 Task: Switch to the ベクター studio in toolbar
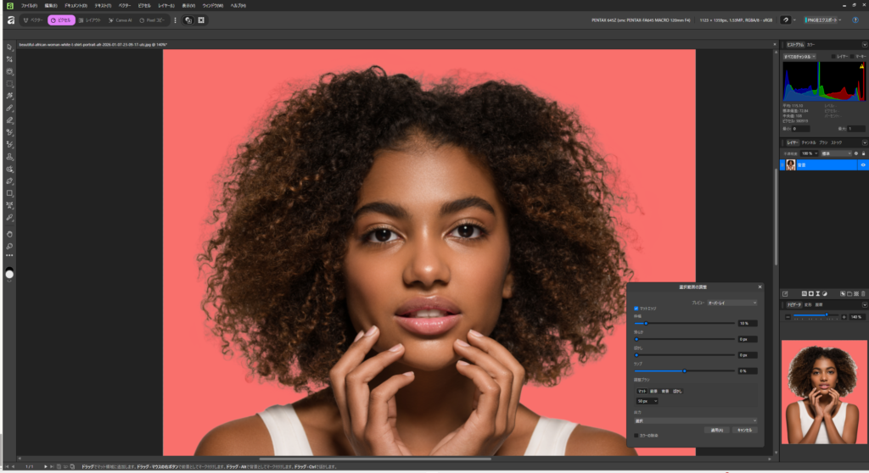coord(33,19)
